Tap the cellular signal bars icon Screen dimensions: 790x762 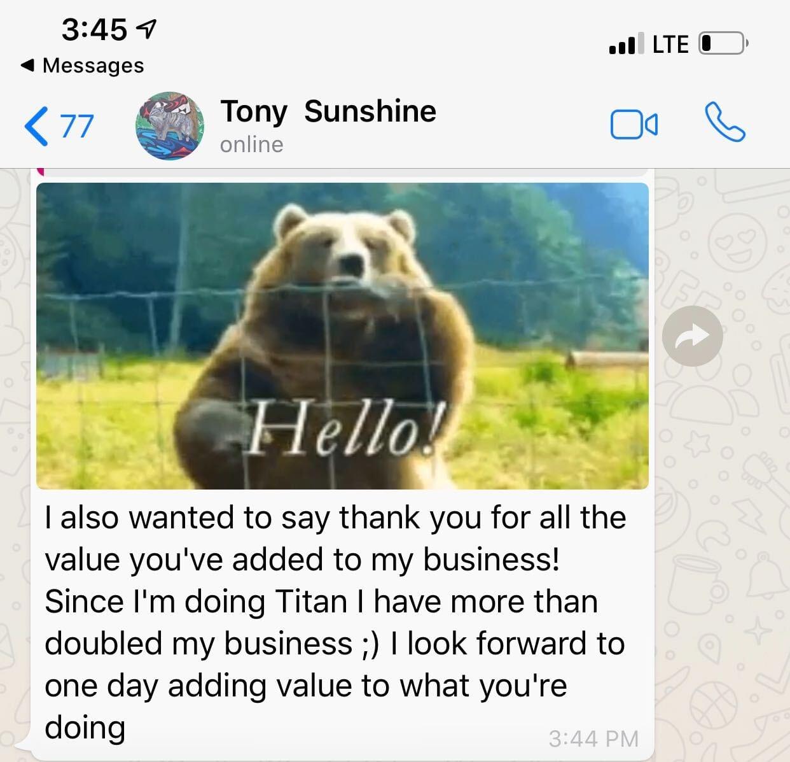(626, 44)
